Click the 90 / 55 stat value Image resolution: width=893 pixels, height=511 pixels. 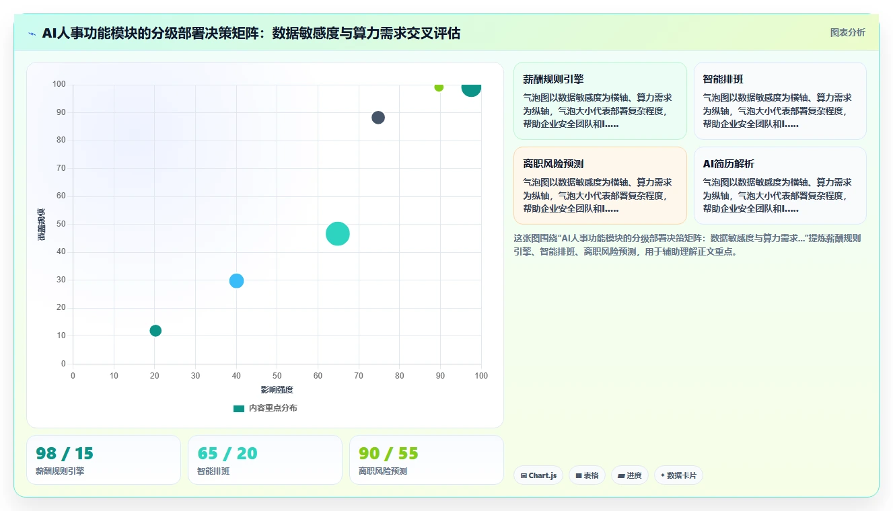(x=388, y=453)
